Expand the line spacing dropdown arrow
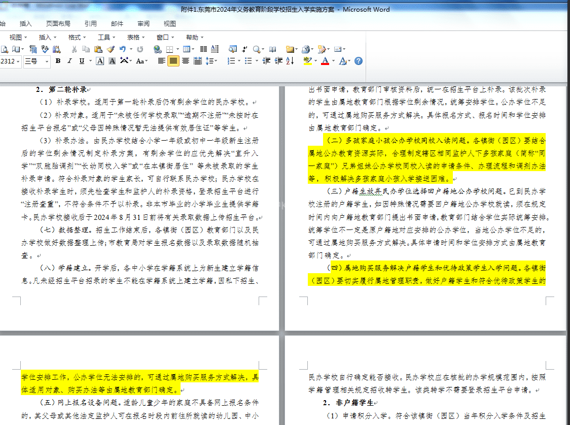Viewport: 570px width, 425px height. pyautogui.click(x=216, y=61)
